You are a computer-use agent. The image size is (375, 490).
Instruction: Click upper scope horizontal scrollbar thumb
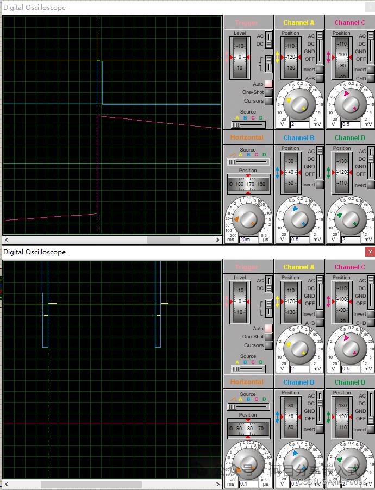click(164, 240)
